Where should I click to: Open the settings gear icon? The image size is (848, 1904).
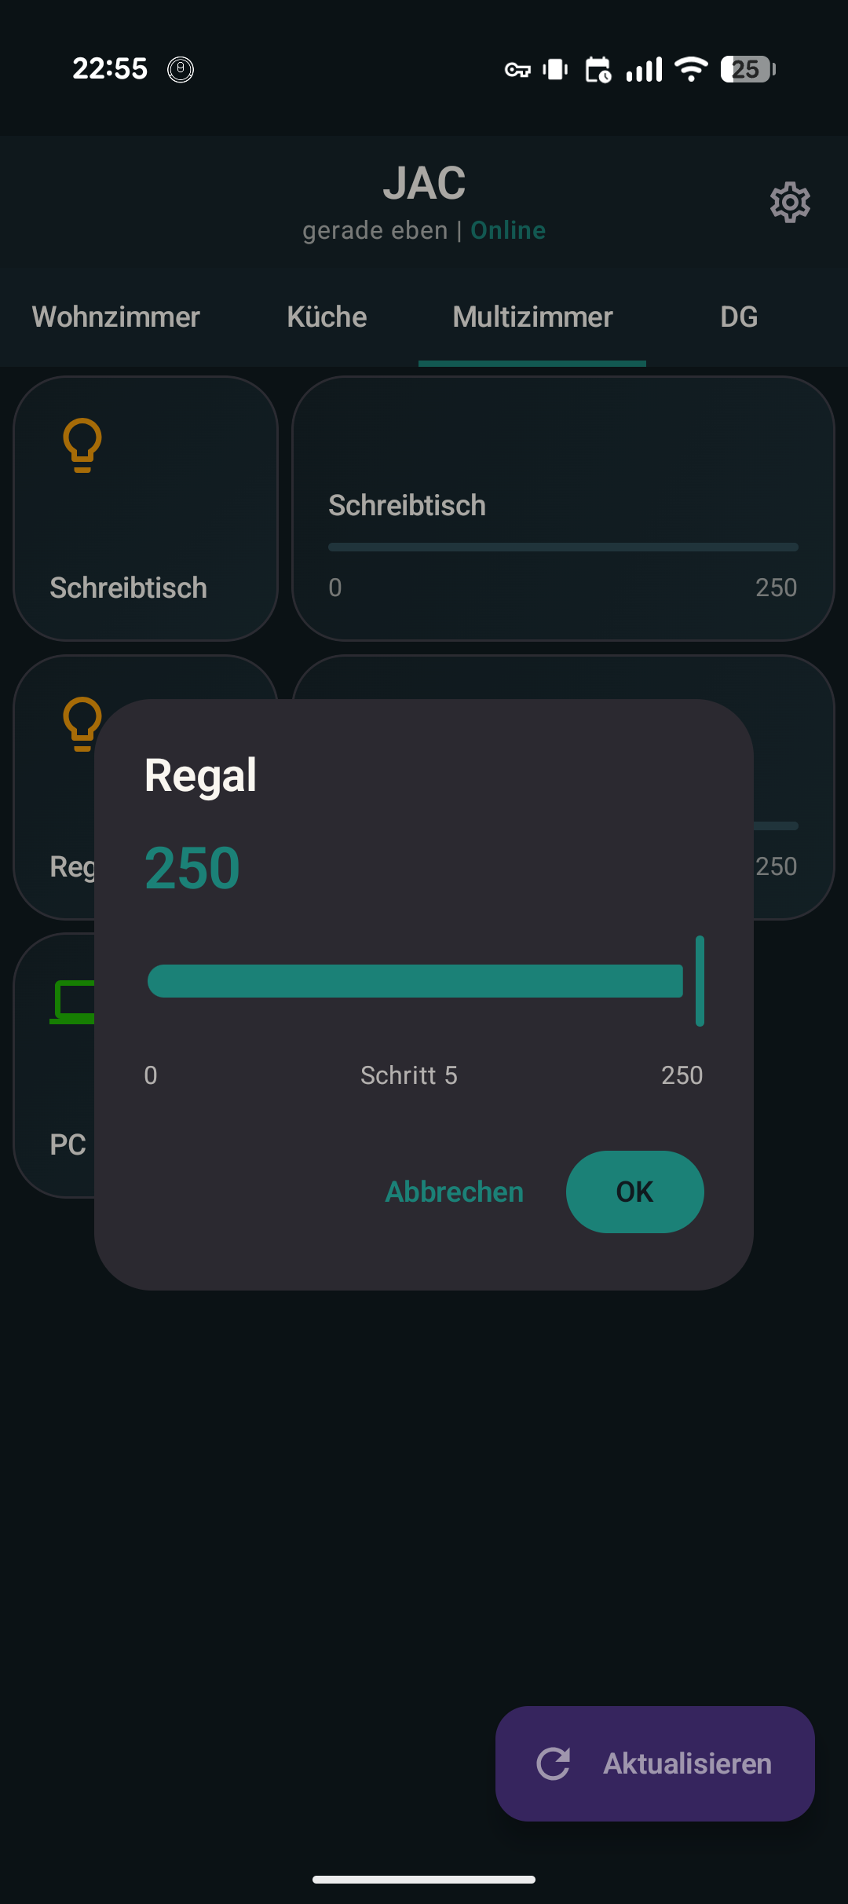(x=790, y=203)
